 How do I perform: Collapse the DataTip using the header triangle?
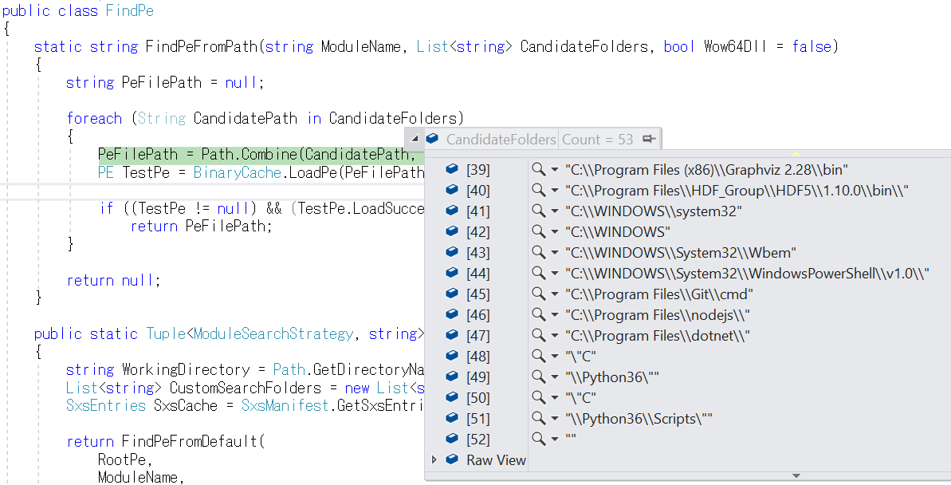pyautogui.click(x=415, y=139)
